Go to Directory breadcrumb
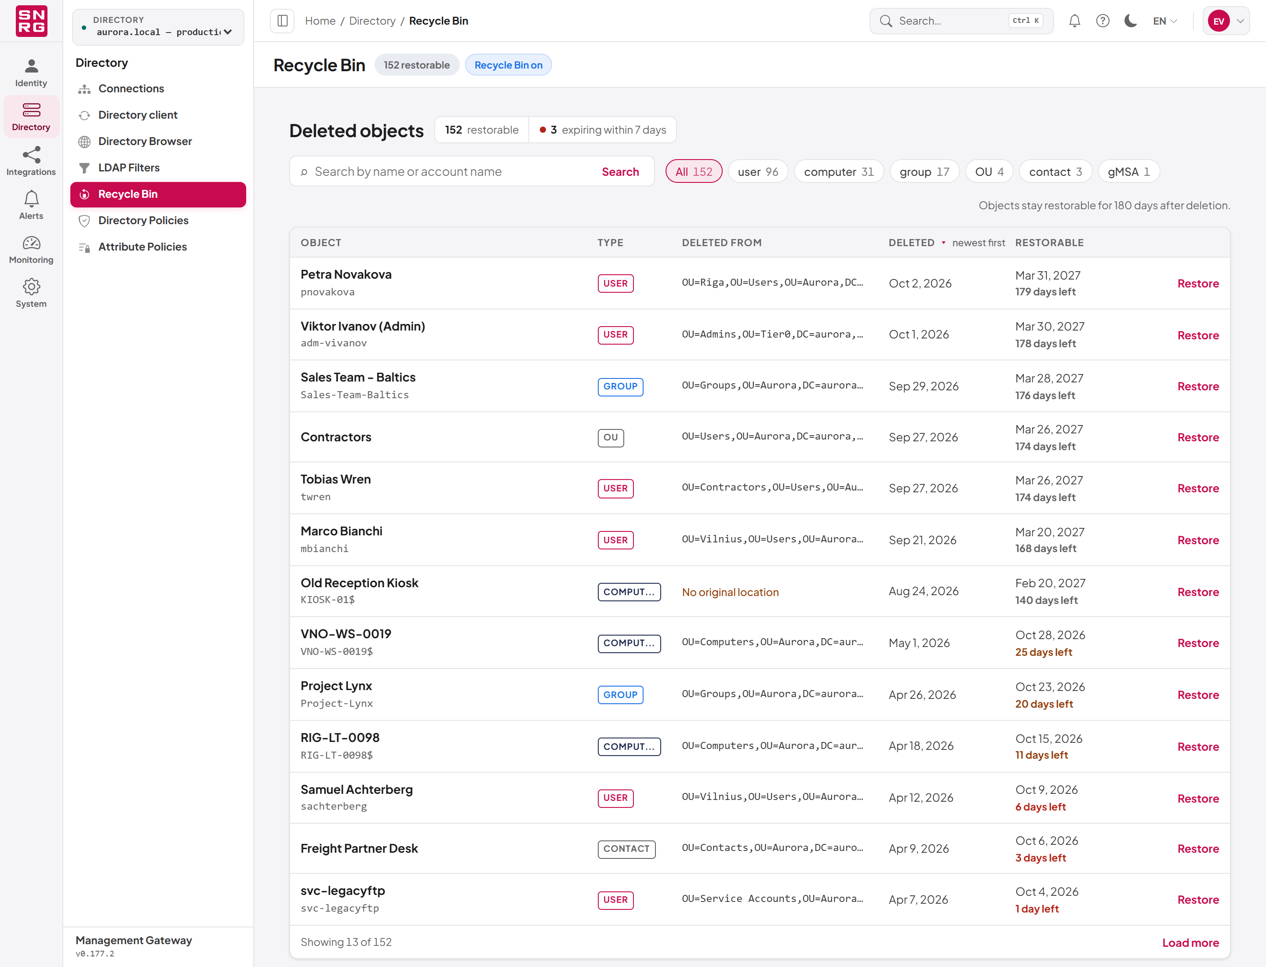1266x967 pixels. click(x=372, y=21)
